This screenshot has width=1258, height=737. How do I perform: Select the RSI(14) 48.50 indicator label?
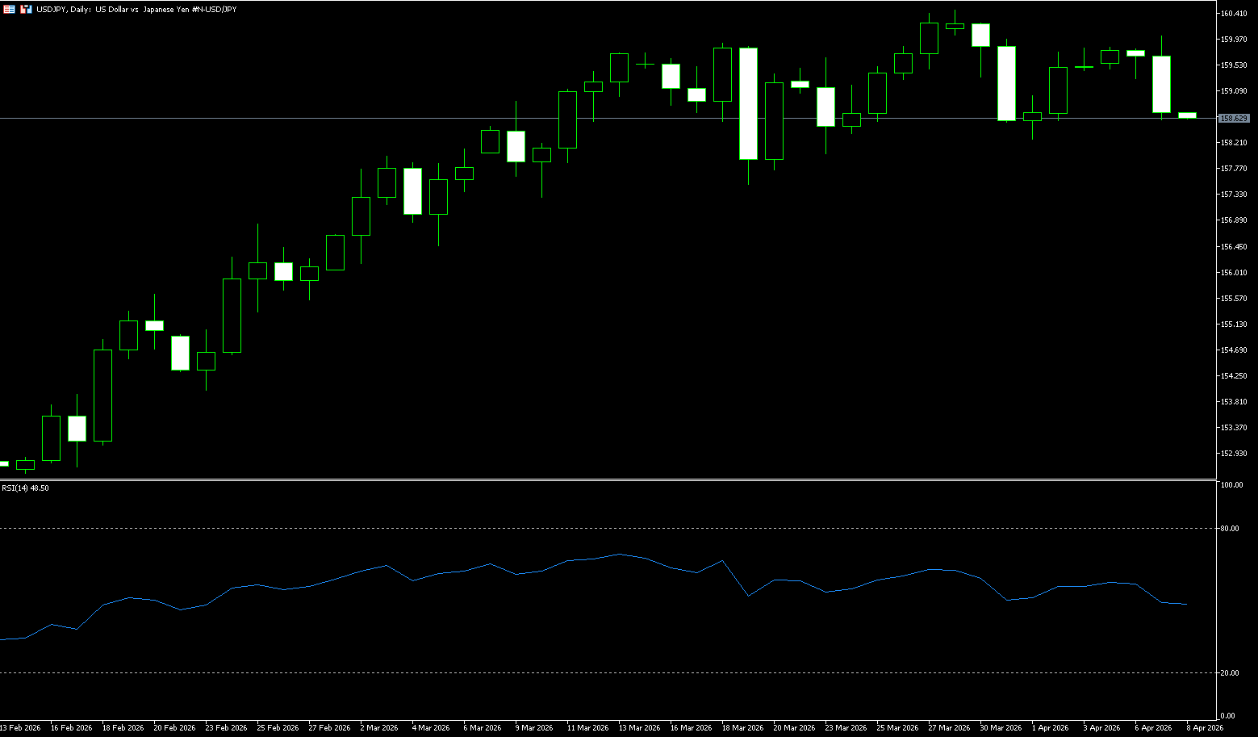[x=25, y=488]
